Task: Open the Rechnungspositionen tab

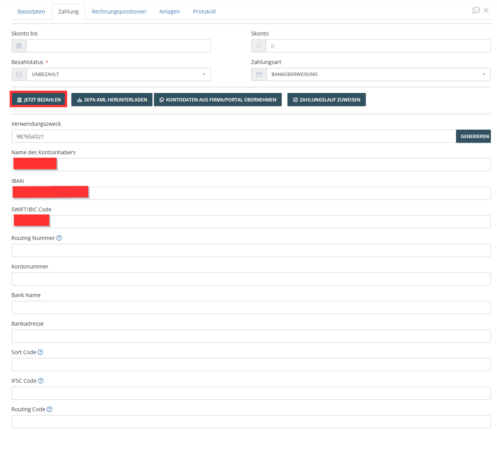Action: coord(119,12)
